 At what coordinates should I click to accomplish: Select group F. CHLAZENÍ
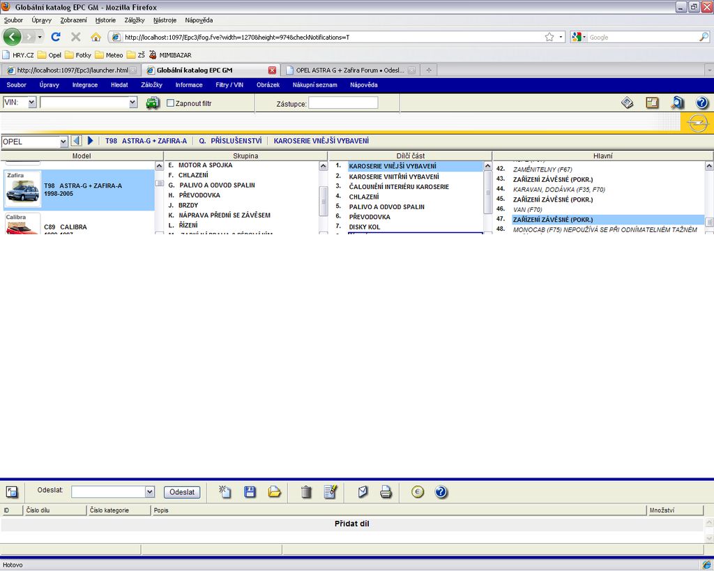[x=188, y=175]
